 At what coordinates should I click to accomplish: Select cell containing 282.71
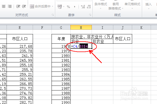pos(20,102)
